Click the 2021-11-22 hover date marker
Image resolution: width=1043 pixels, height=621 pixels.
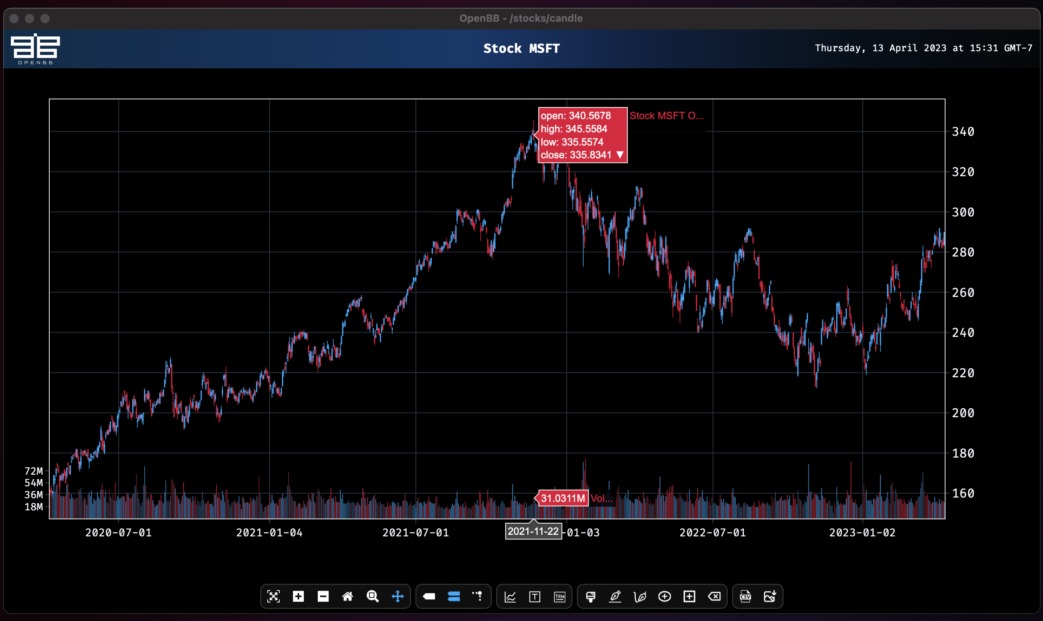tap(534, 531)
